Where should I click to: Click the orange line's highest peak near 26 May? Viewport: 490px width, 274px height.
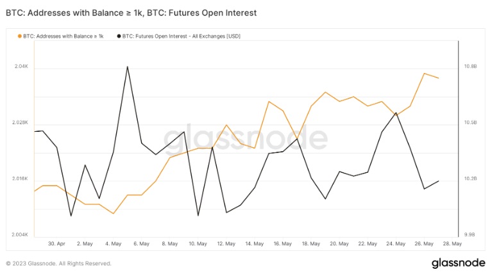point(424,73)
